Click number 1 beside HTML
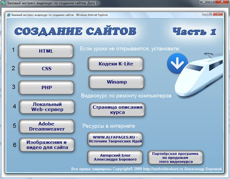The height and width of the screenshot is (179, 230). click(13, 50)
